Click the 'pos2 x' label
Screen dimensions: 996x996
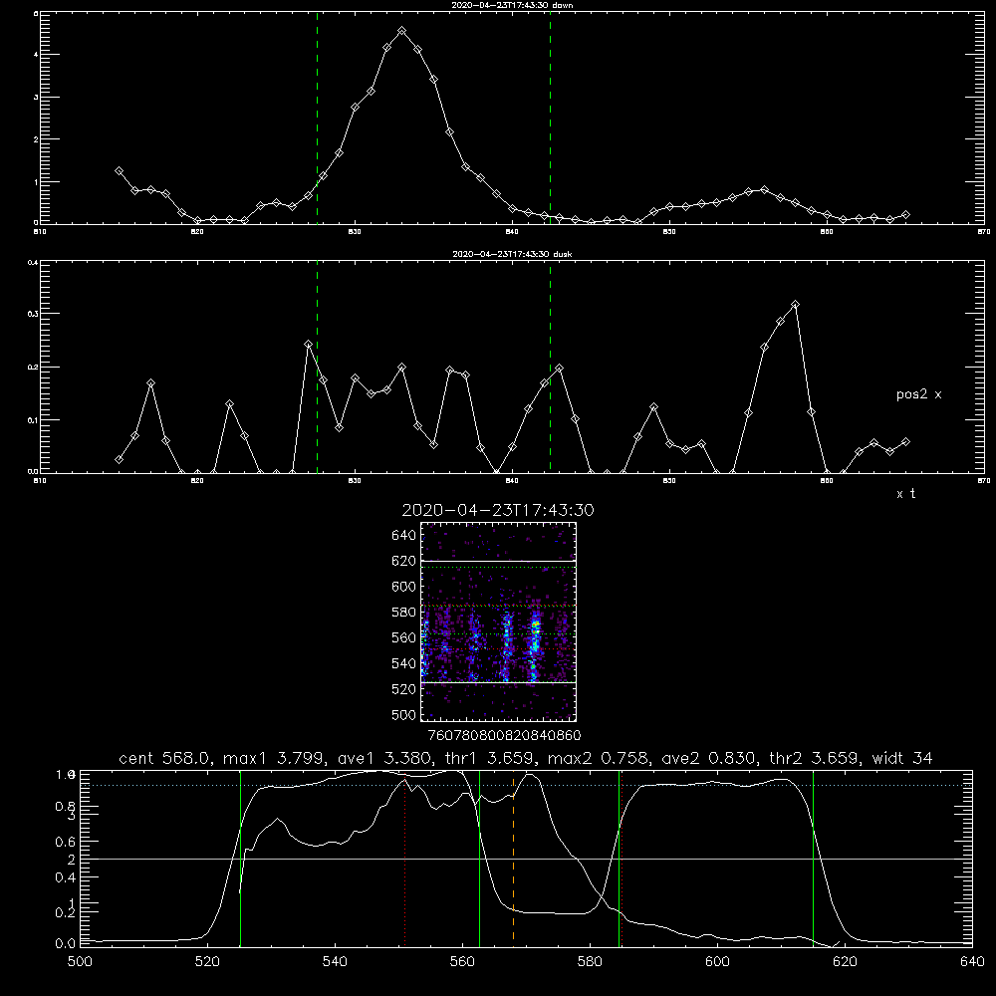(918, 394)
